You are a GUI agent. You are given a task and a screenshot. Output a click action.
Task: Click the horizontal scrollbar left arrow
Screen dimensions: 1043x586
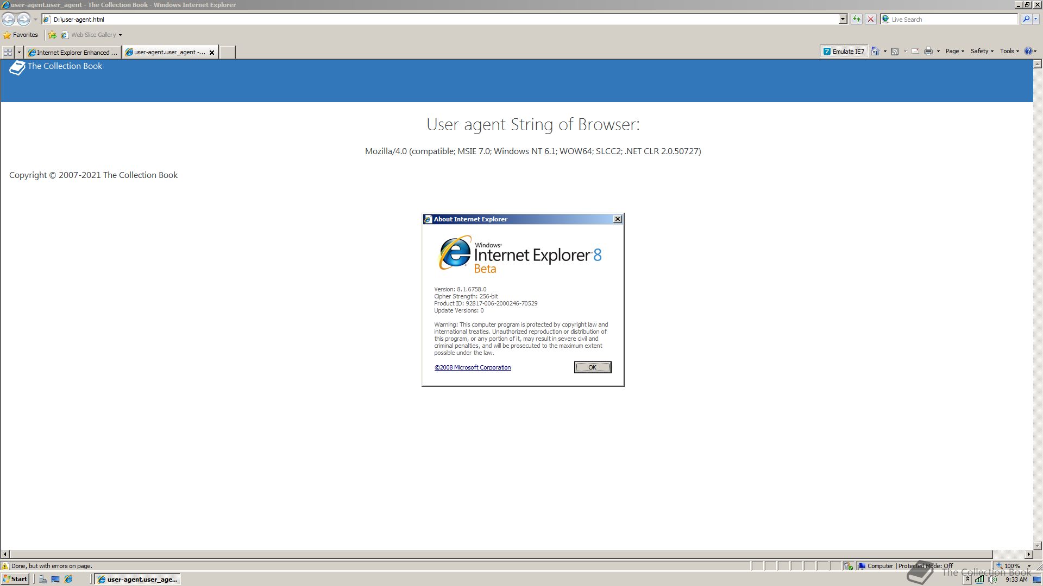click(x=5, y=555)
